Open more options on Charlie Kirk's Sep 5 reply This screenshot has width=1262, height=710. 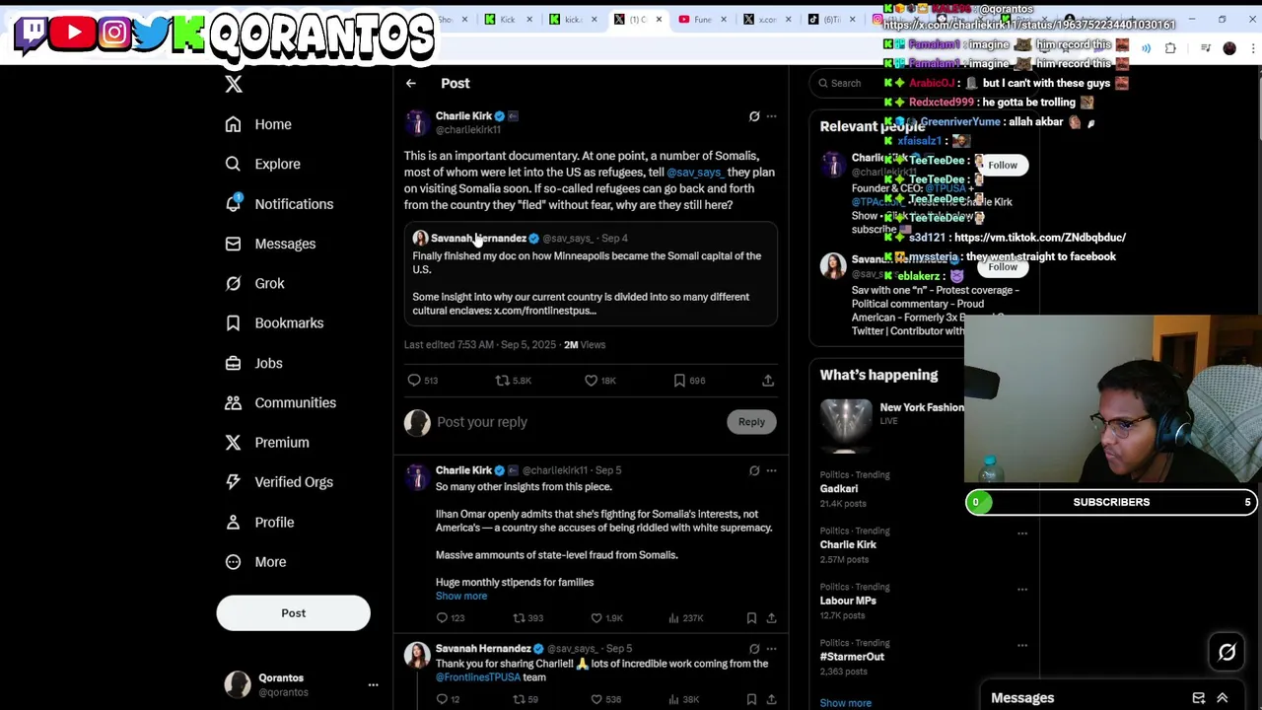tap(771, 470)
